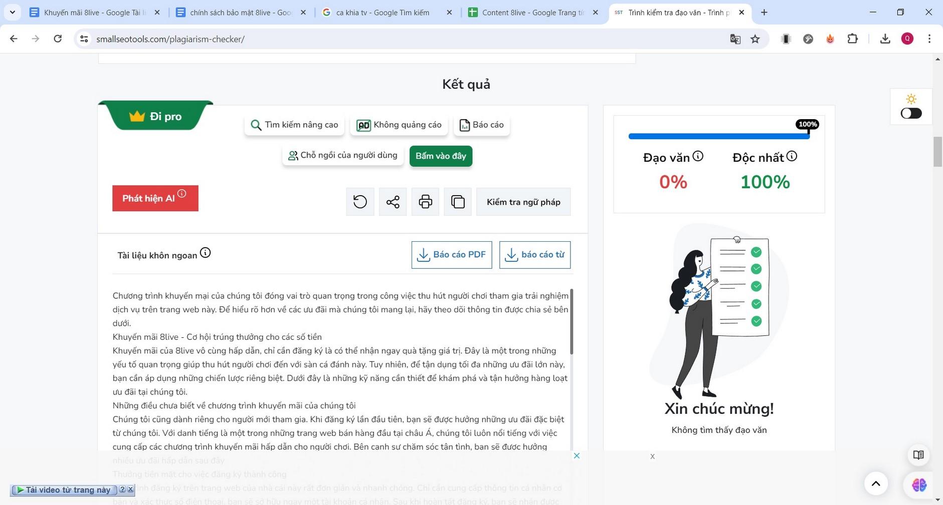943x505 pixels.
Task: Open the browser extensions puzzle icon
Action: coord(853,39)
